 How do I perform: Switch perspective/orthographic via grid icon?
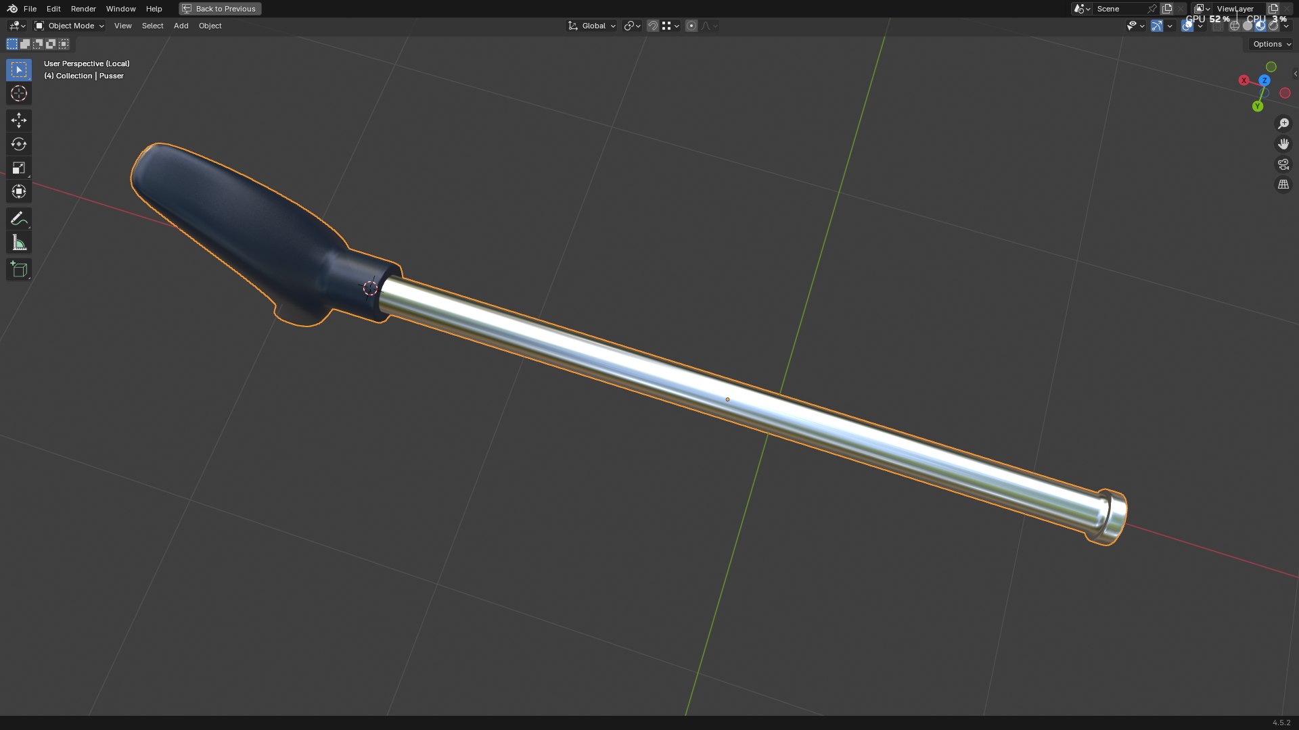(1283, 185)
